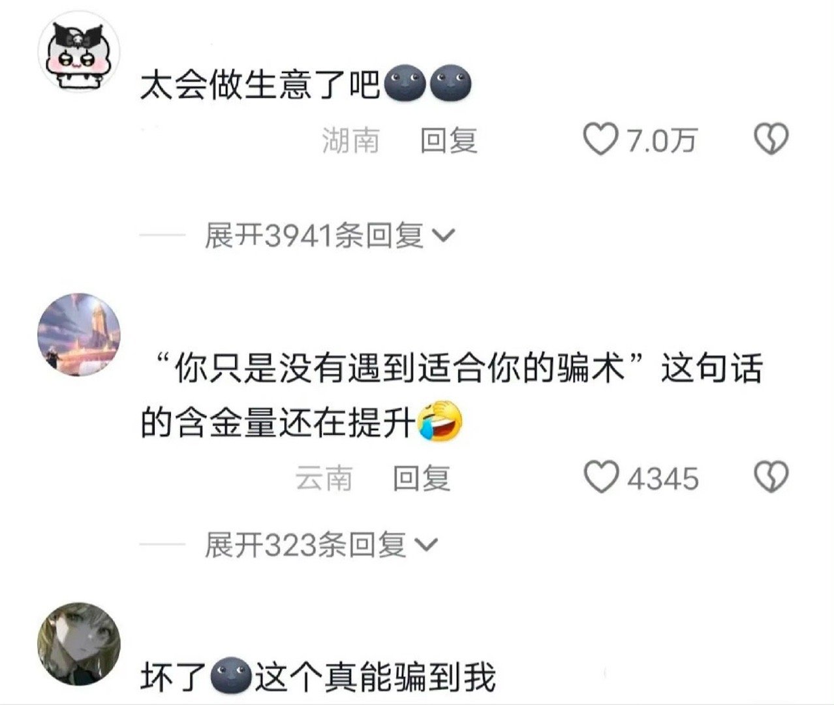Dislike the 云南 comment using broken heart
The height and width of the screenshot is (705, 834).
pyautogui.click(x=771, y=477)
